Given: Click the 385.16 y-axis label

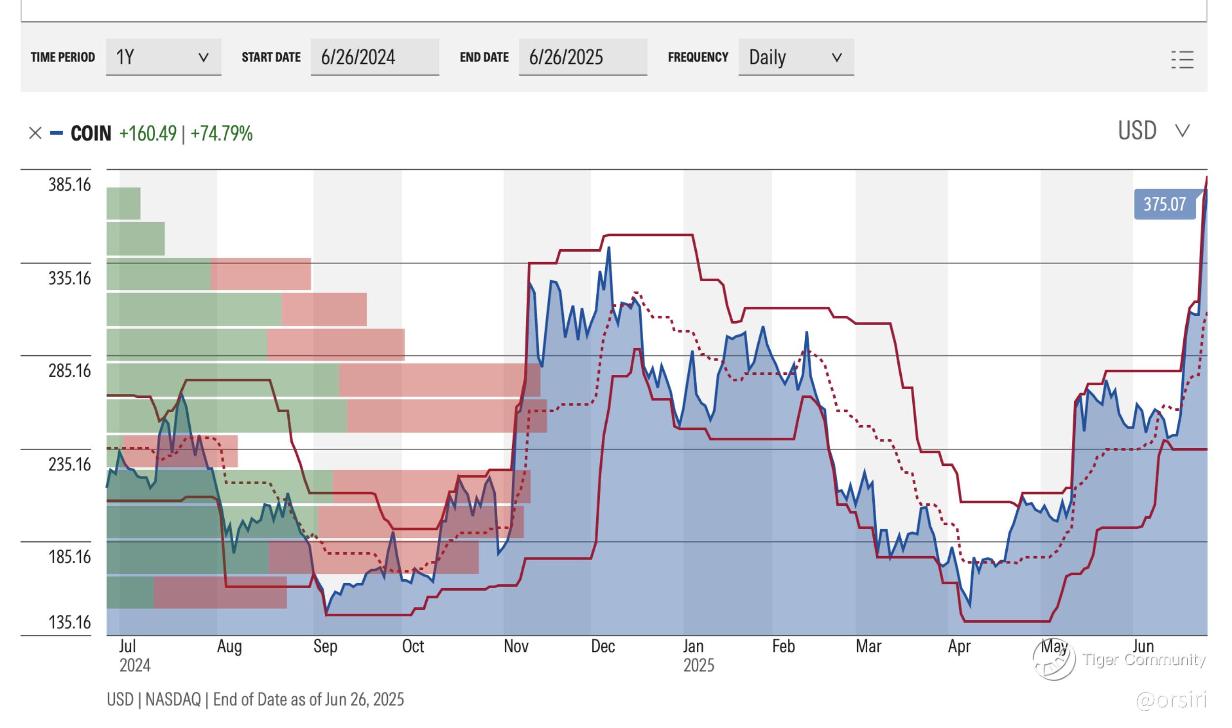Looking at the screenshot, I should click(69, 185).
